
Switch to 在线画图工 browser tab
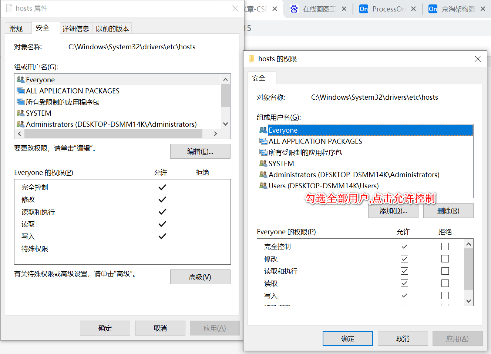click(x=318, y=9)
